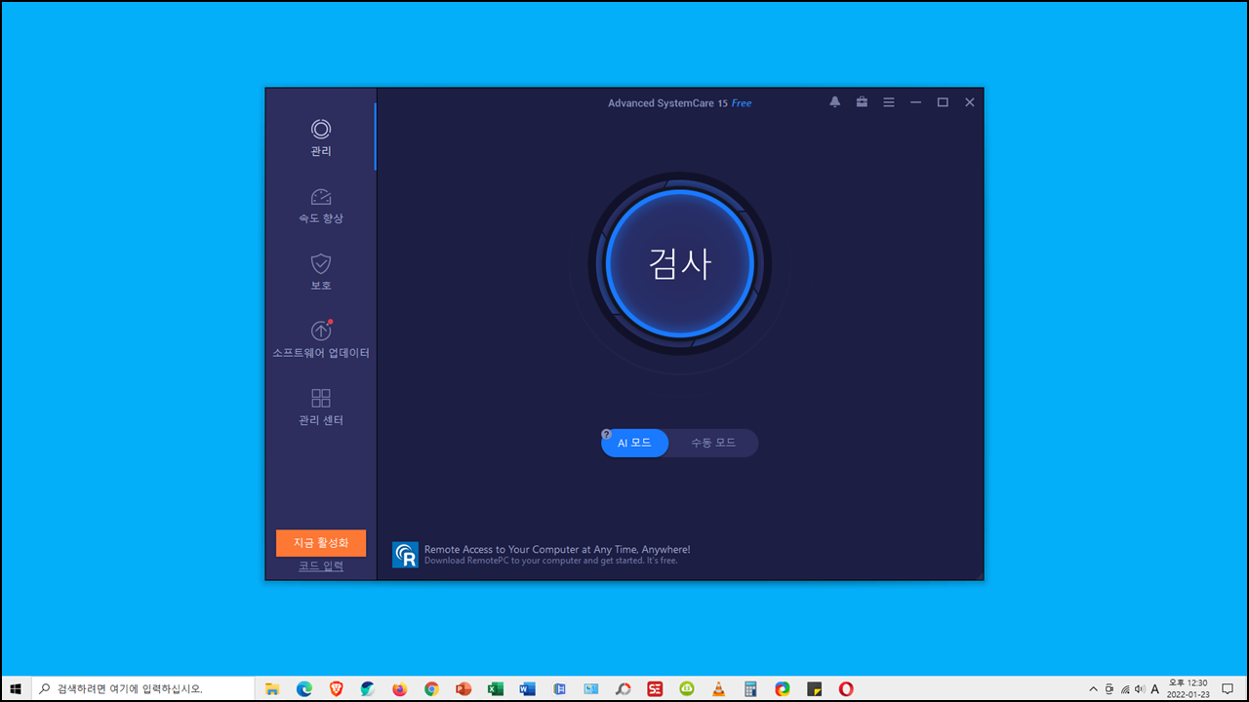Open the toolbox briefcase icon

tap(862, 102)
